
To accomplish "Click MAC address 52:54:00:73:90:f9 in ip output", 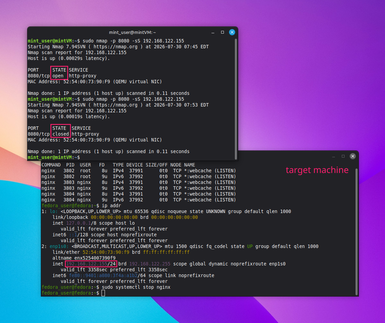I will (x=106, y=252).
